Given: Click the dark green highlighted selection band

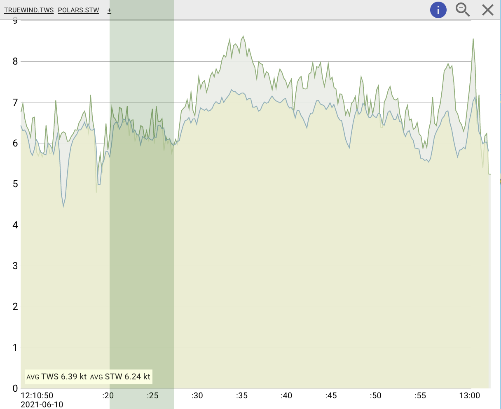Looking at the screenshot, I should pos(141,247).
